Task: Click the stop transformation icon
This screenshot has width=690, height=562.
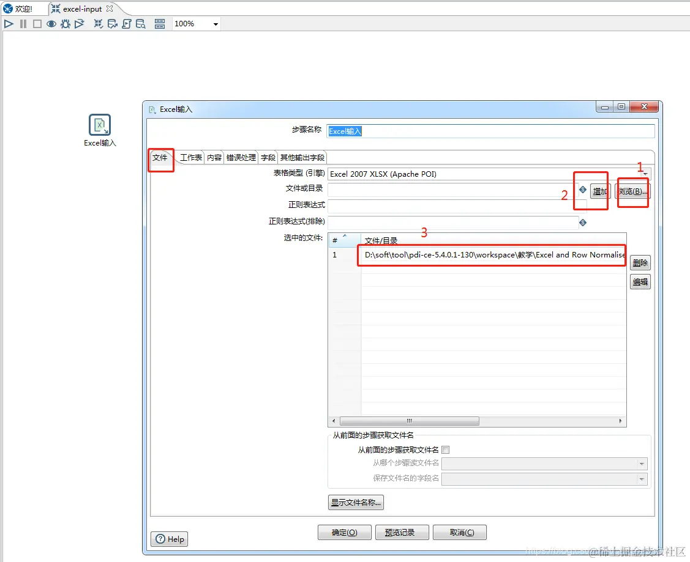Action: click(x=37, y=24)
